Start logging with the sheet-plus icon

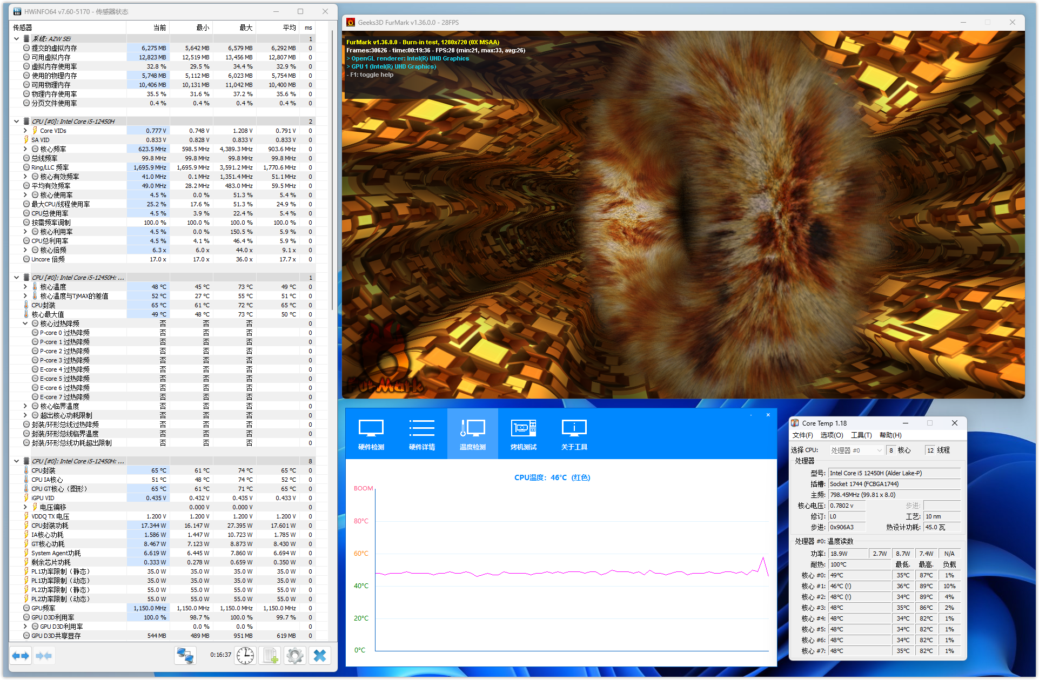pyautogui.click(x=270, y=656)
